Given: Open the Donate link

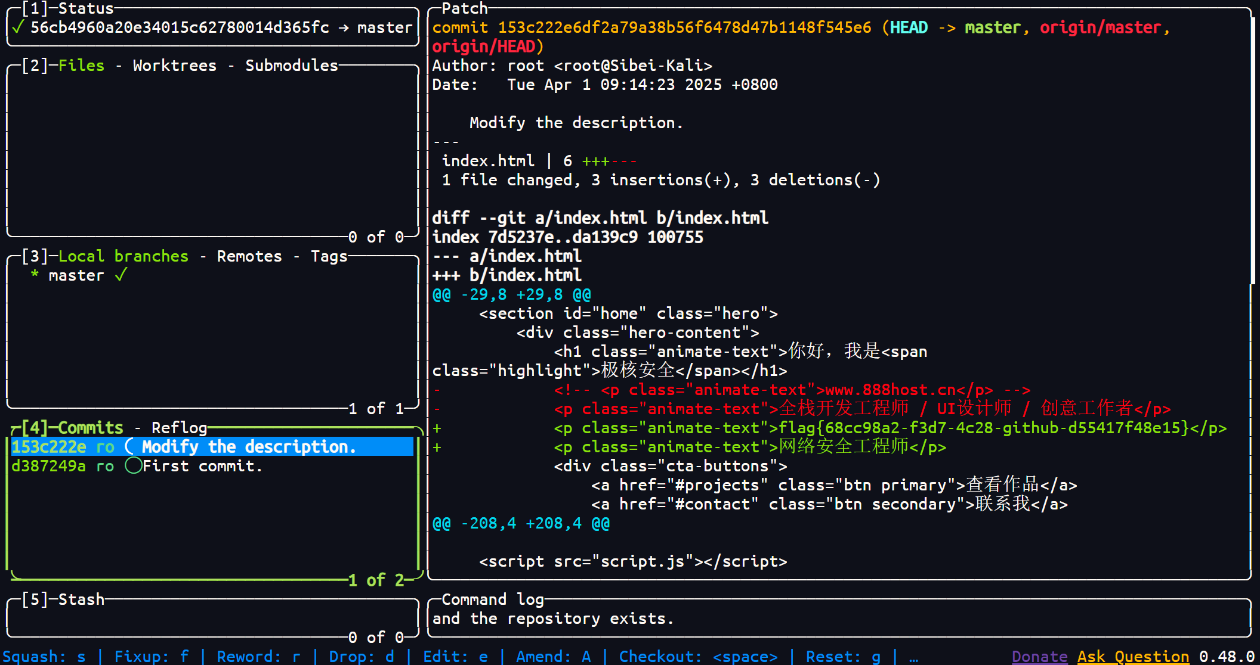Looking at the screenshot, I should click(x=1039, y=657).
